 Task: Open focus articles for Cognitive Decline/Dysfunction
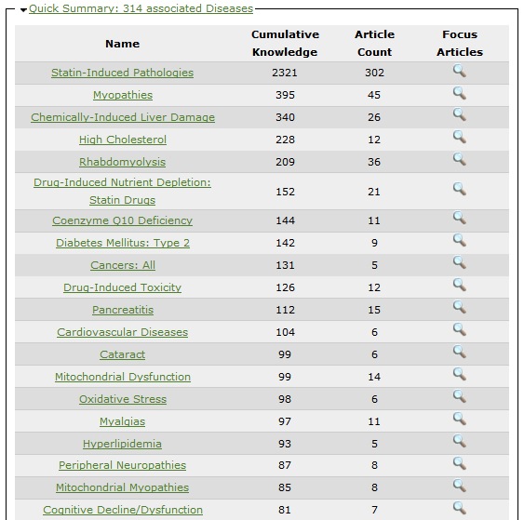460,508
